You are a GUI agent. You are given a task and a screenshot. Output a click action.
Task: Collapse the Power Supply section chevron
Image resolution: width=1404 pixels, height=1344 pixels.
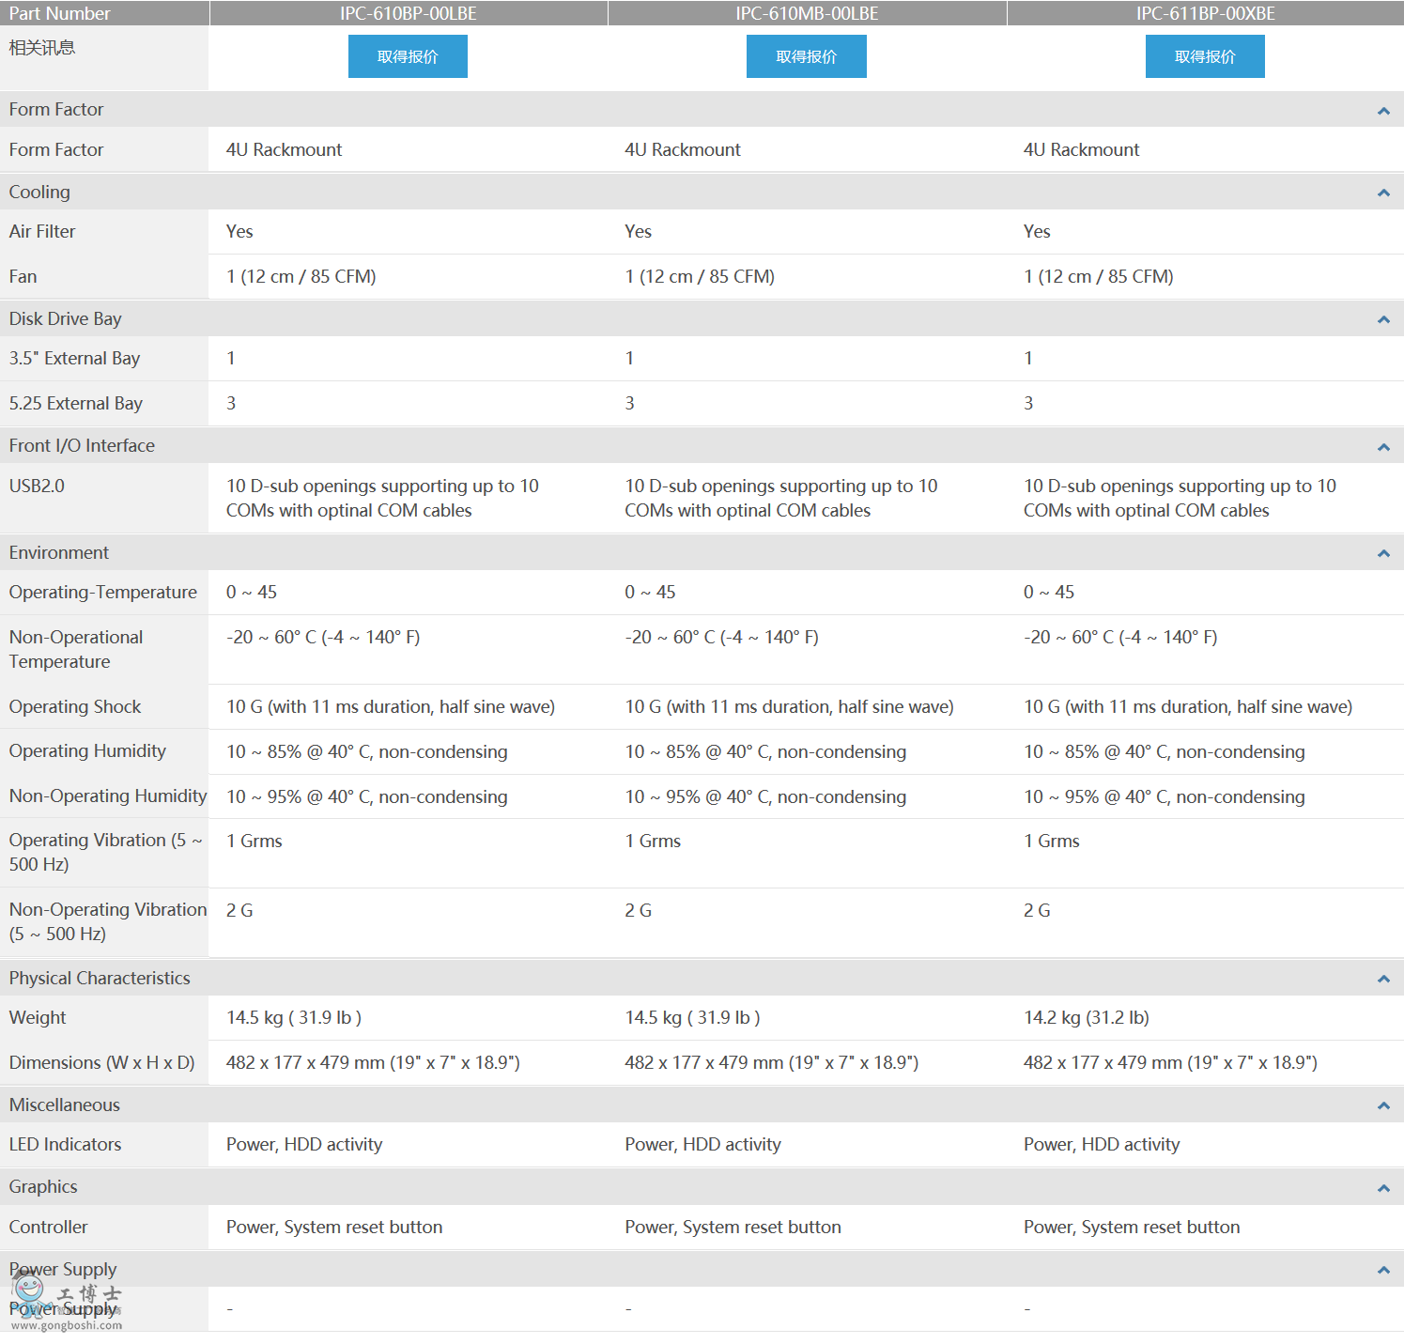1382,1270
